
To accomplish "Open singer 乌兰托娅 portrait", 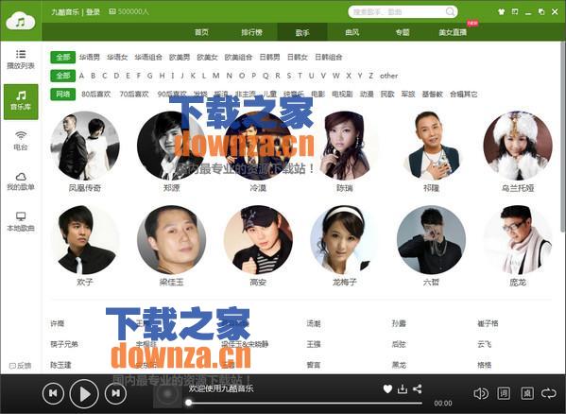I will coord(518,146).
